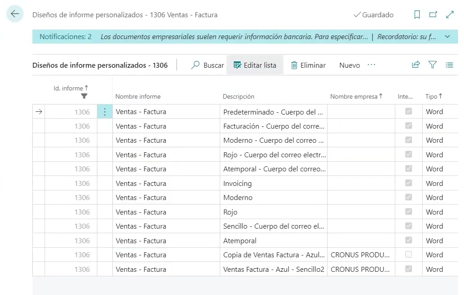Open the Id. informe column filter

[x=84, y=96]
